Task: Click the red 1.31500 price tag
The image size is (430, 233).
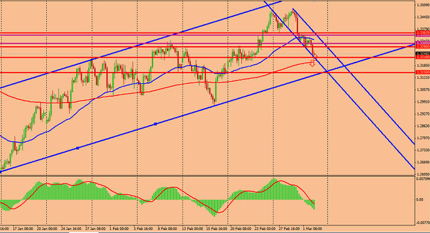Action: click(x=422, y=72)
